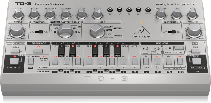Click the TIME MODE button
211x103 pixels.
179,48
